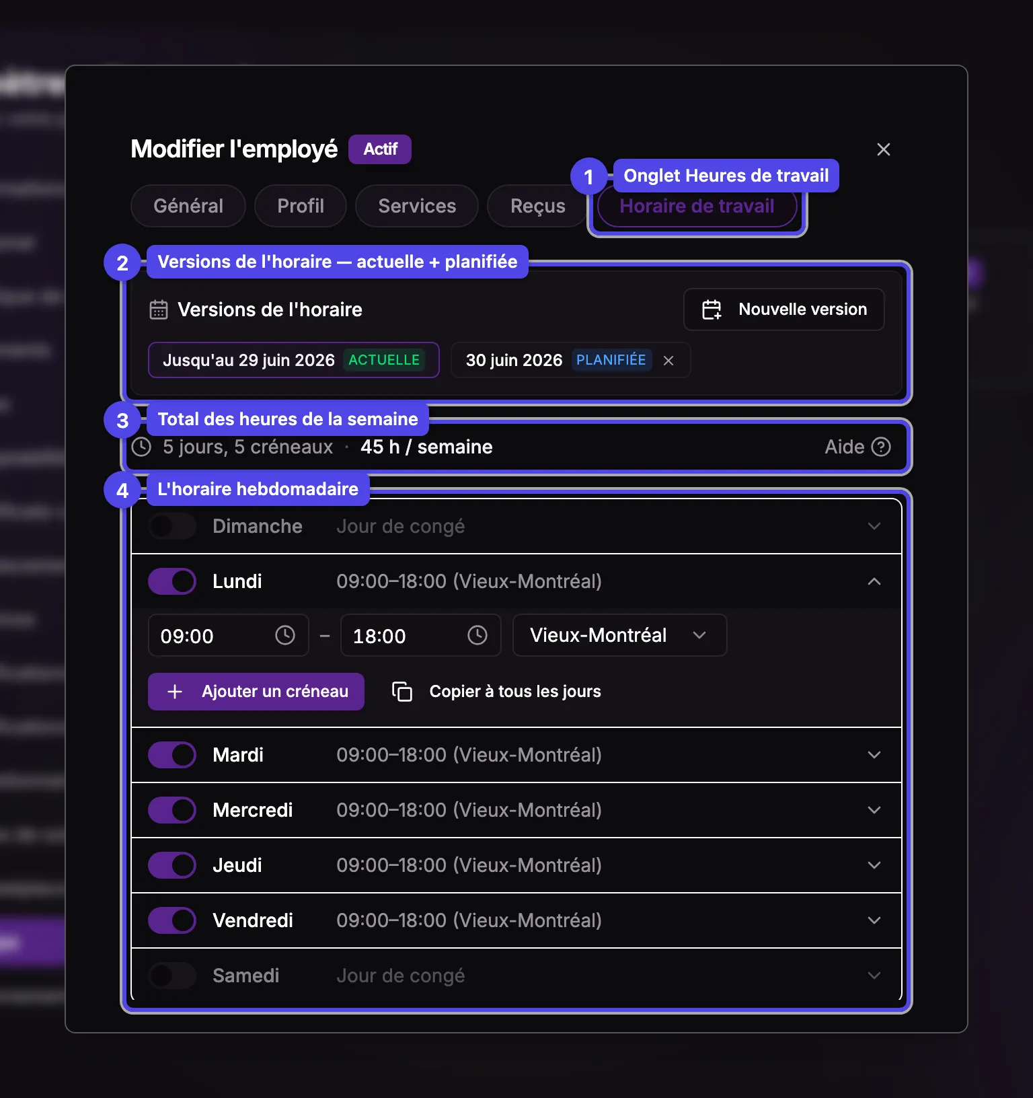Open the Services tab
Viewport: 1033px width, 1098px height.
point(417,206)
